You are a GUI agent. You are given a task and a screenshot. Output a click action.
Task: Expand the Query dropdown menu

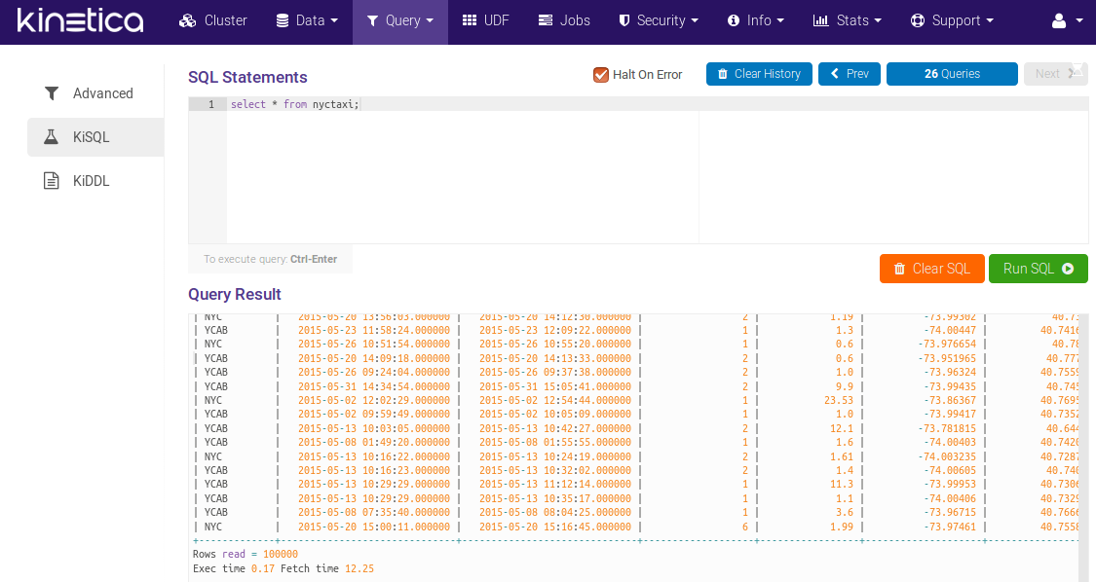click(x=399, y=20)
